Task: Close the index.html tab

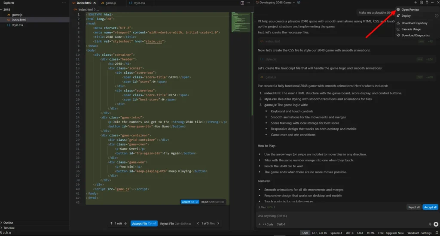Action: [95, 3]
